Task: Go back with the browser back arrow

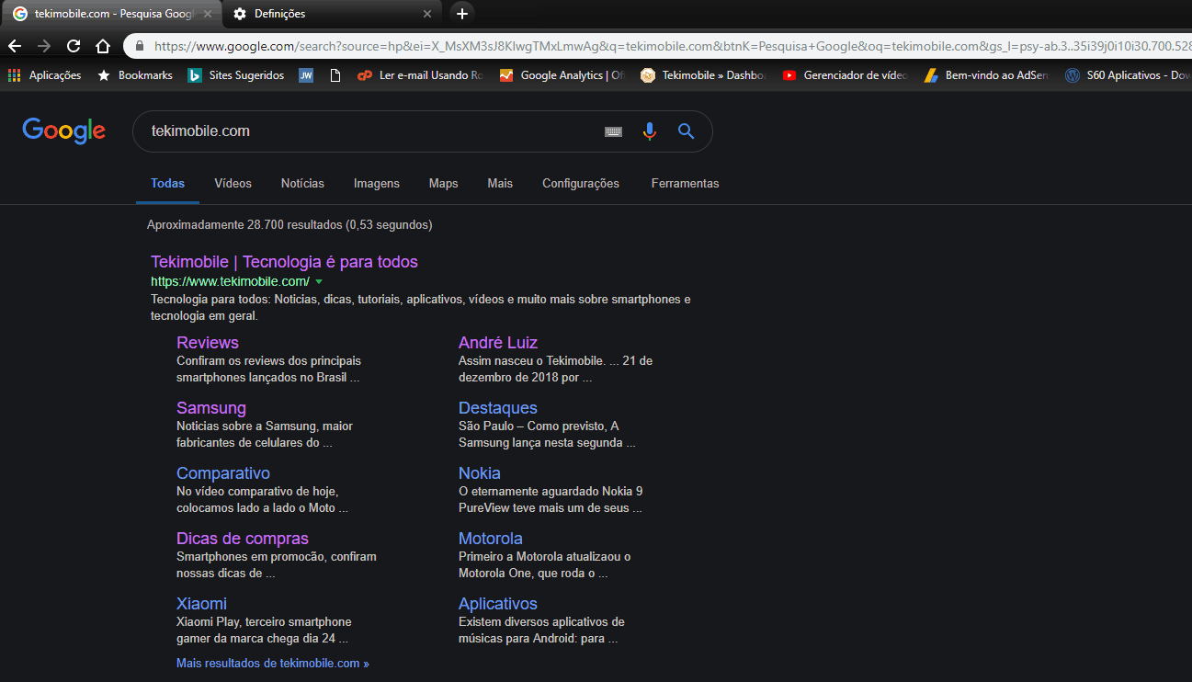Action: tap(15, 45)
